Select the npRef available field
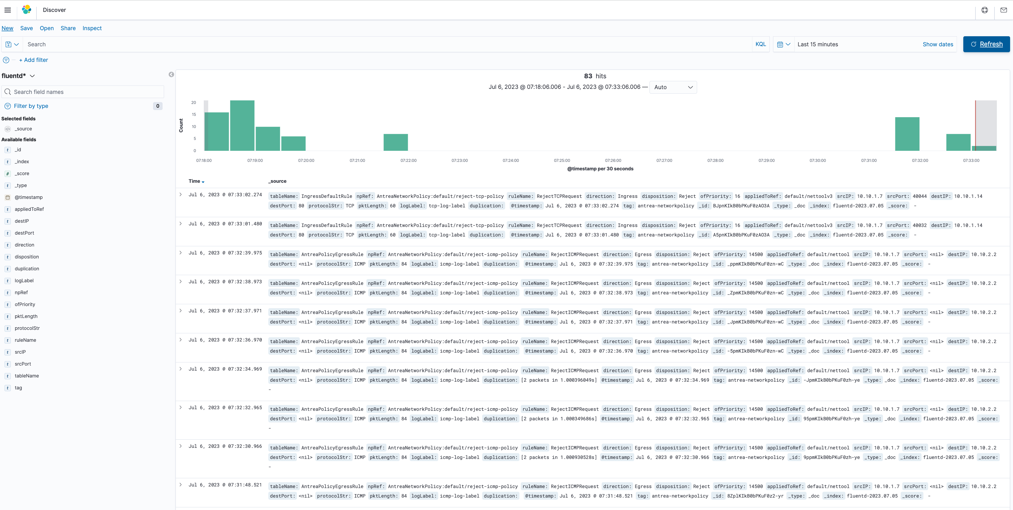Image resolution: width=1013 pixels, height=510 pixels. (21, 293)
